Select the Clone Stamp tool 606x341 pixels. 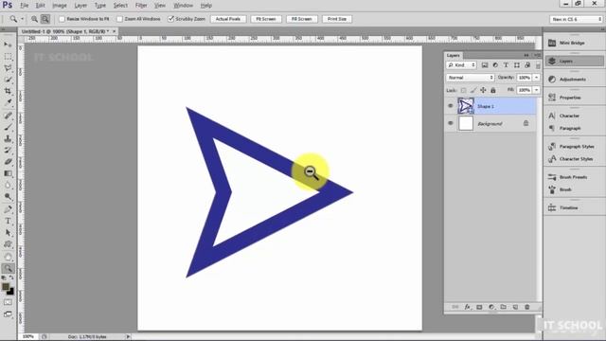pos(8,138)
